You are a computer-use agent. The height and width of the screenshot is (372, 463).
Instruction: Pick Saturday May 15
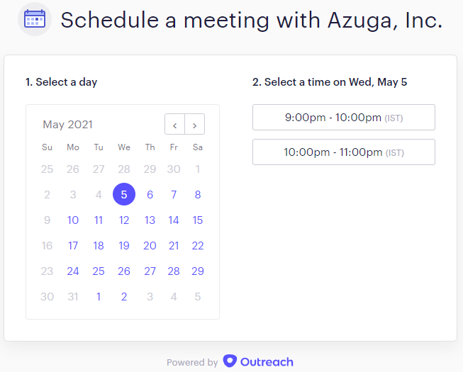tap(198, 220)
